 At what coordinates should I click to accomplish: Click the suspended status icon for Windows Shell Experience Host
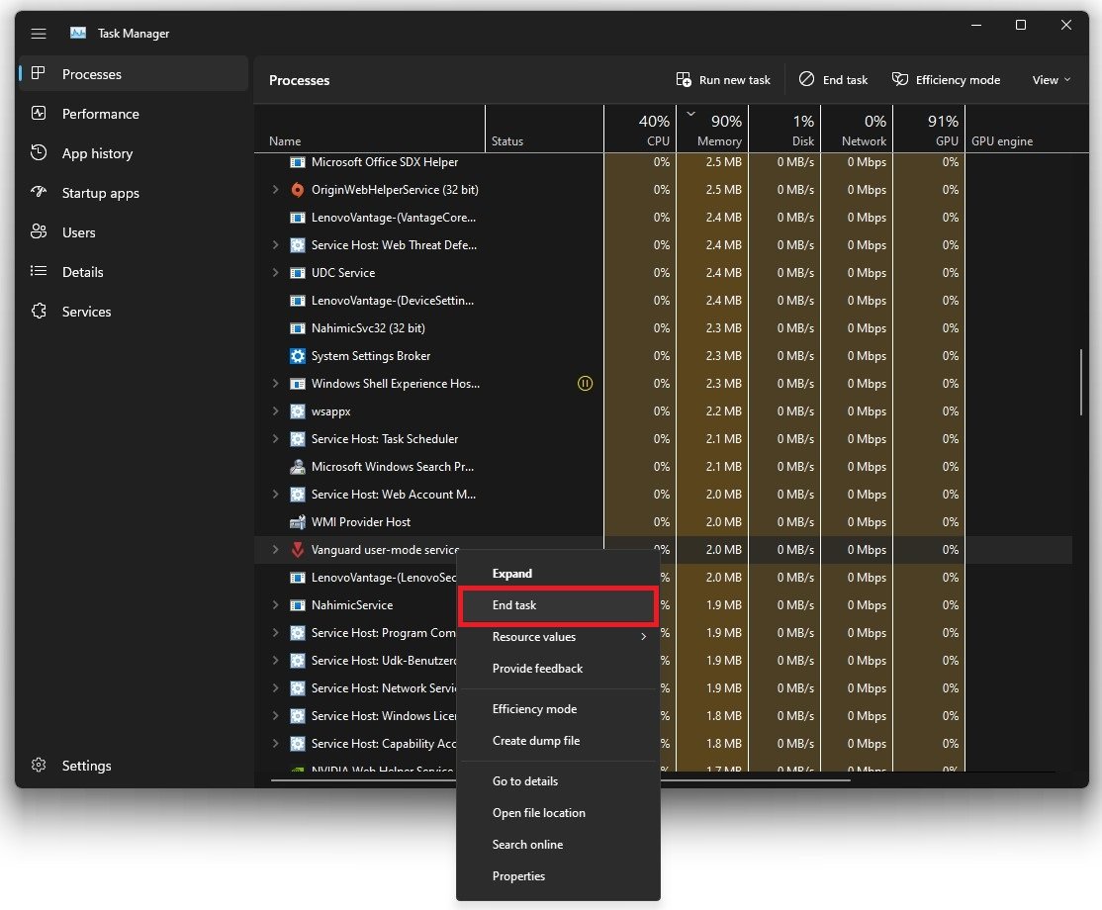pyautogui.click(x=585, y=384)
